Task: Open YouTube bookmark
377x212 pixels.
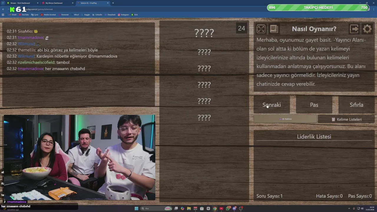Action: [x=24, y=15]
